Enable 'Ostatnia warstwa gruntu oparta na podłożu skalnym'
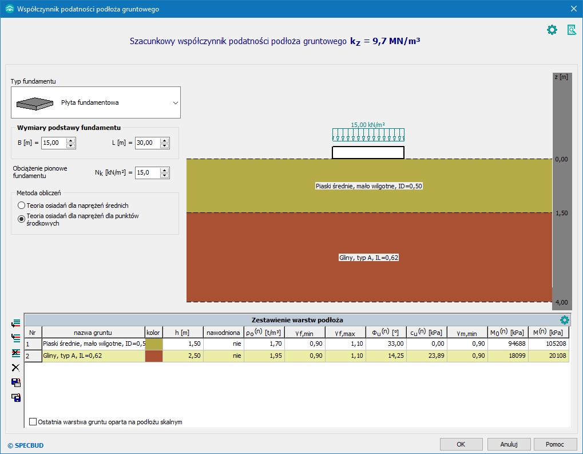Image resolution: width=583 pixels, height=454 pixels. click(x=33, y=422)
